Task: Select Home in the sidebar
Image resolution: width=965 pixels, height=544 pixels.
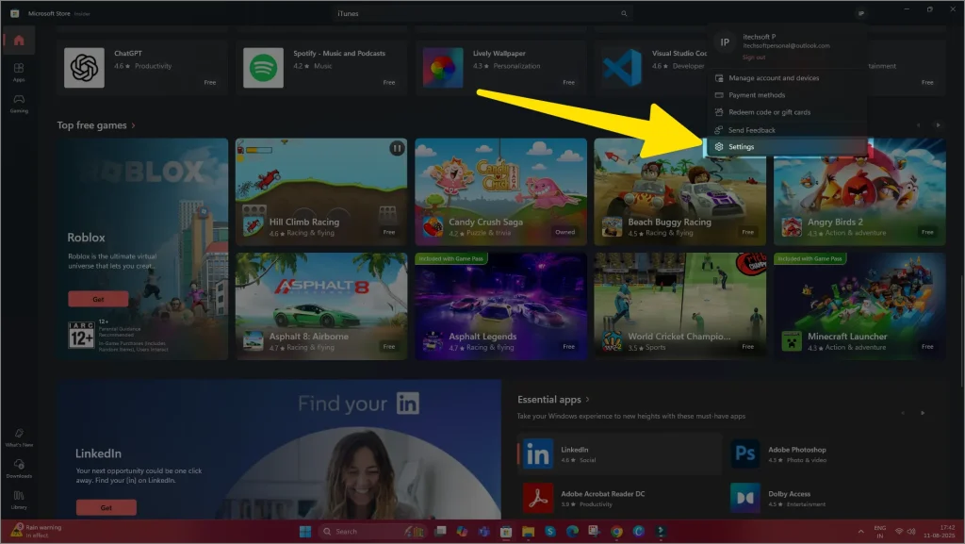Action: (17, 41)
